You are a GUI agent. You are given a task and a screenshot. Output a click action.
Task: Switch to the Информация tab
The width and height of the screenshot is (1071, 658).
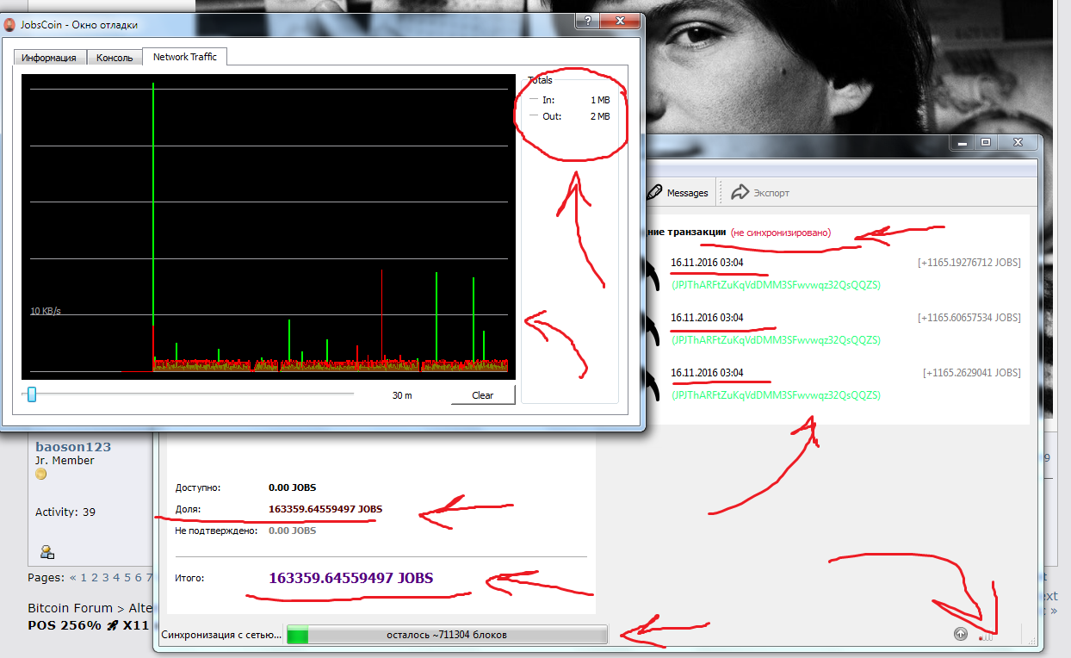tap(49, 58)
